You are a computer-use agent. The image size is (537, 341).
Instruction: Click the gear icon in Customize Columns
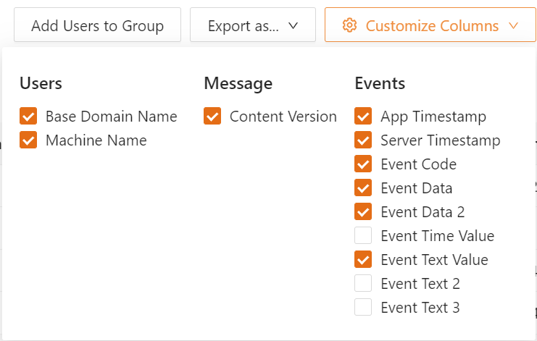[349, 25]
